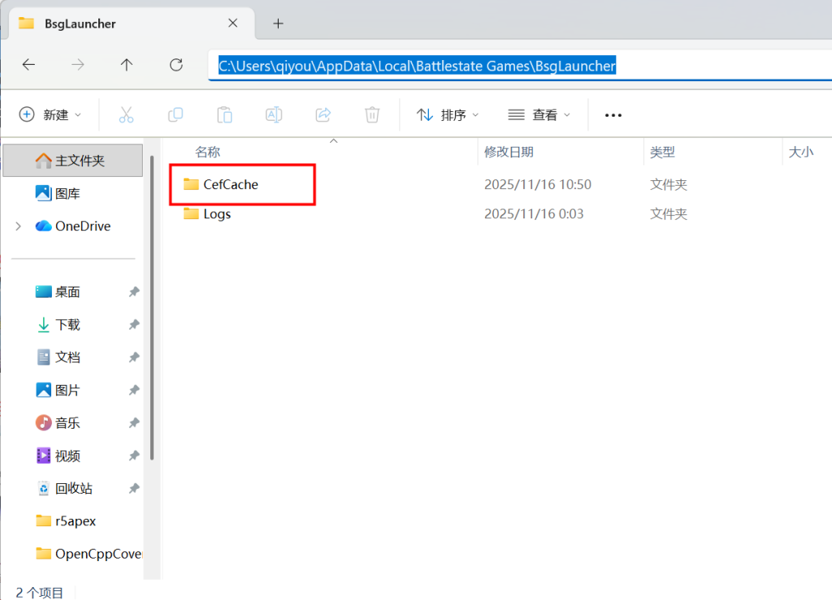Select the CefCache folder
Viewport: 832px width, 600px height.
tap(230, 184)
